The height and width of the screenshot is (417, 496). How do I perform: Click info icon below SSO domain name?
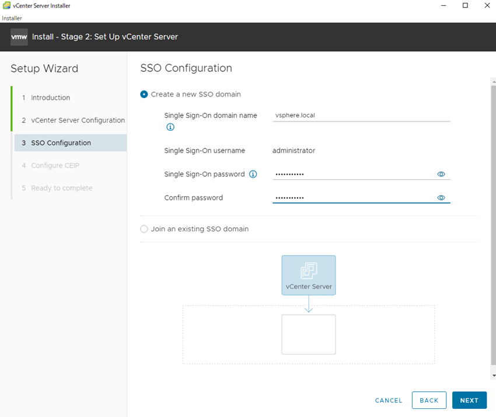point(170,127)
